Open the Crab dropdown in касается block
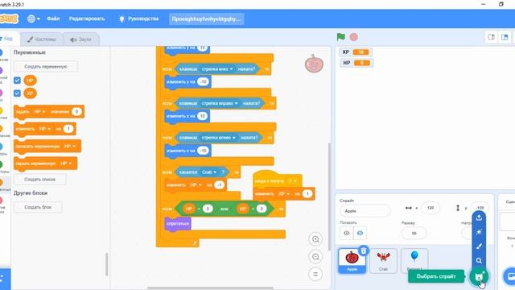This screenshot has width=515, height=290. [x=209, y=172]
